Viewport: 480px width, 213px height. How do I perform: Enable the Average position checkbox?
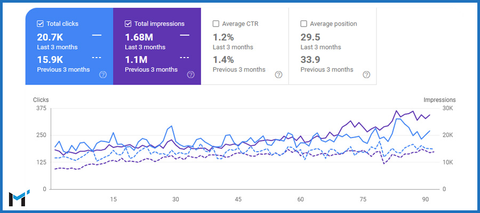(x=303, y=23)
